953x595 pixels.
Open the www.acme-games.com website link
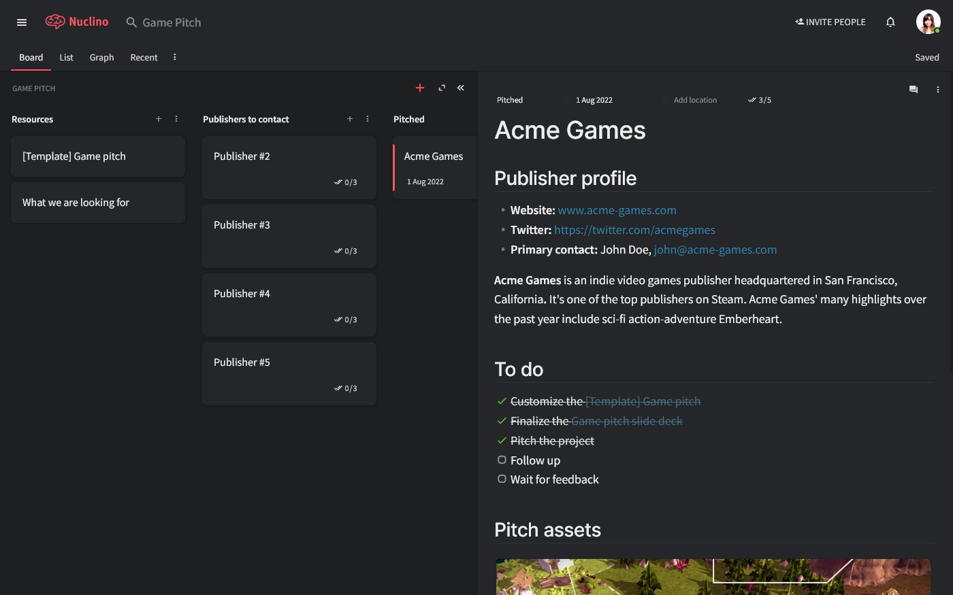coord(617,210)
